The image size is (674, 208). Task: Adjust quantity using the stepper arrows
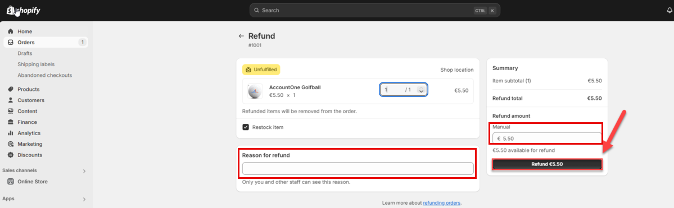tap(421, 90)
